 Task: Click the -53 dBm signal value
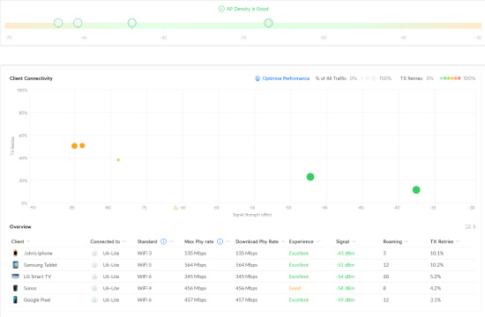[x=345, y=265]
